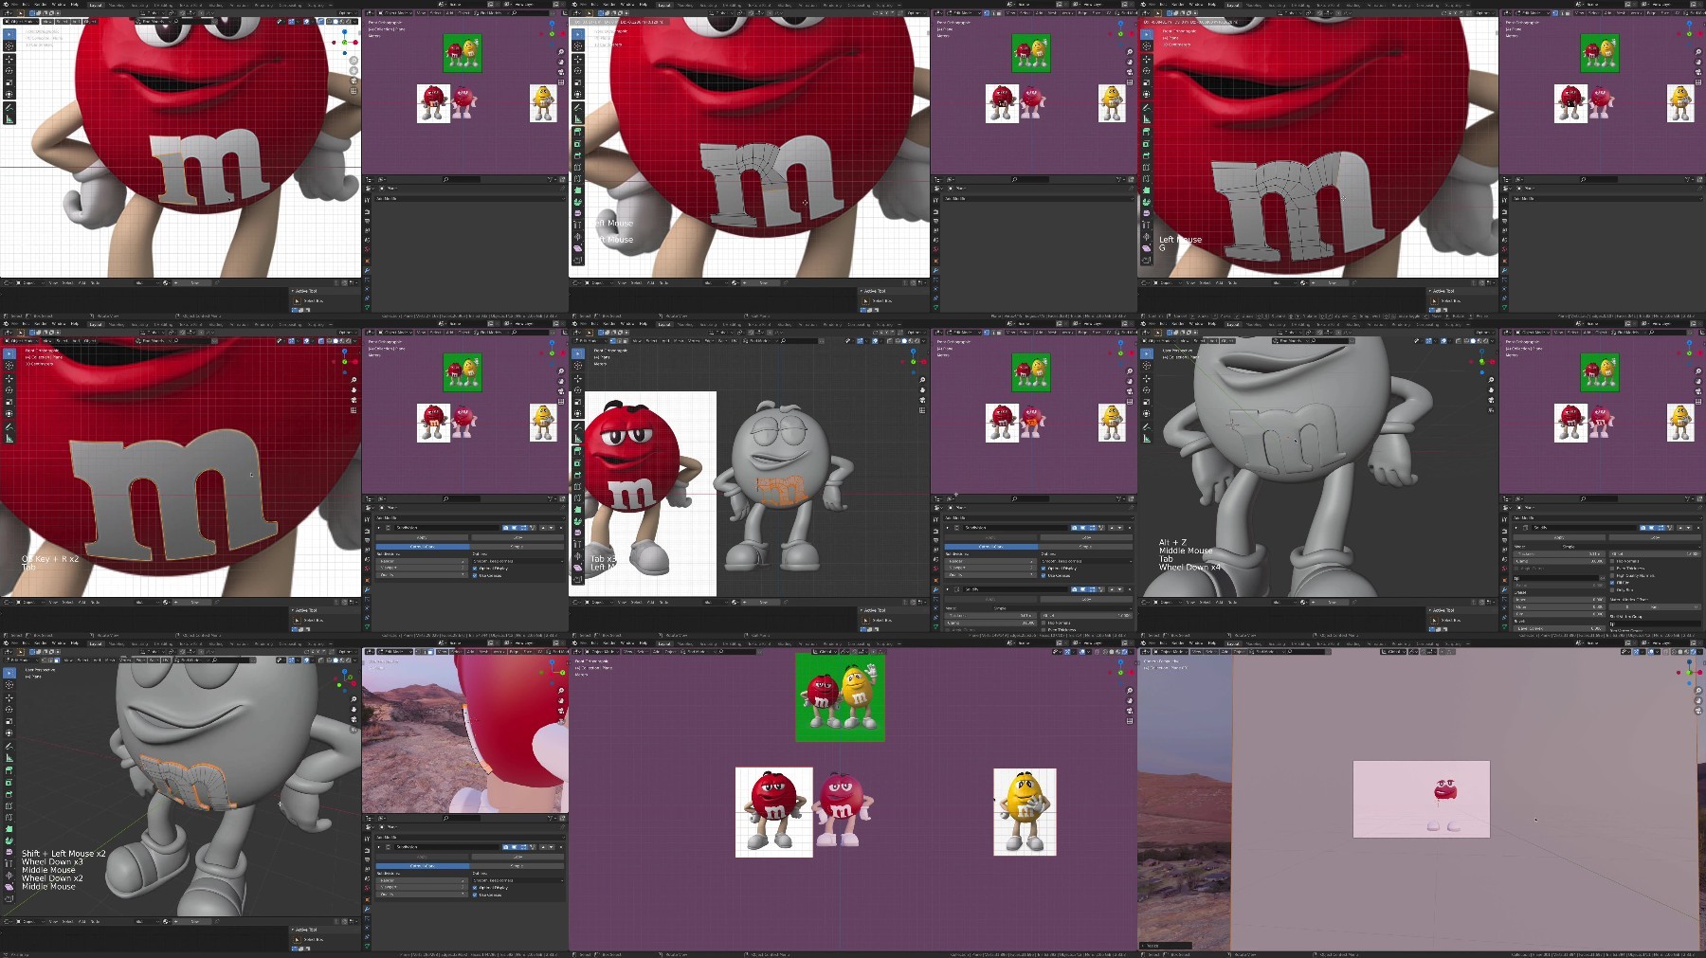This screenshot has width=1706, height=958.
Task: Click the zoom gizmo in the bottom-center purple viewport
Action: [x=1130, y=691]
